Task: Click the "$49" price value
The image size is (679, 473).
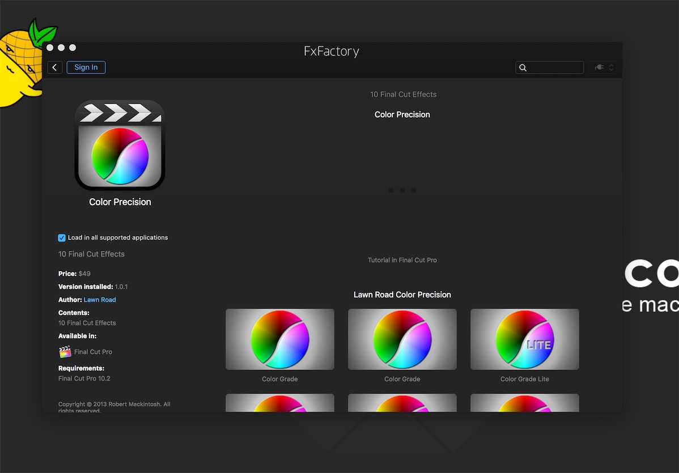Action: [84, 274]
